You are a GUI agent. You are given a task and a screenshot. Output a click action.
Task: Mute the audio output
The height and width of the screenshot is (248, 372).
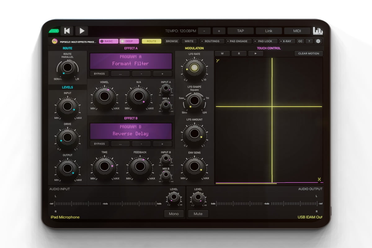198,214
